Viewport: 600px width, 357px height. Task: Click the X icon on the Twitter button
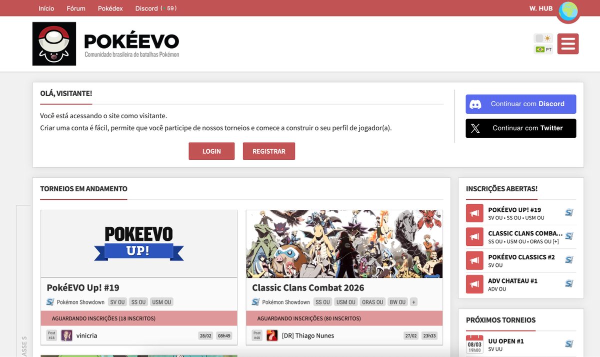[x=475, y=128]
